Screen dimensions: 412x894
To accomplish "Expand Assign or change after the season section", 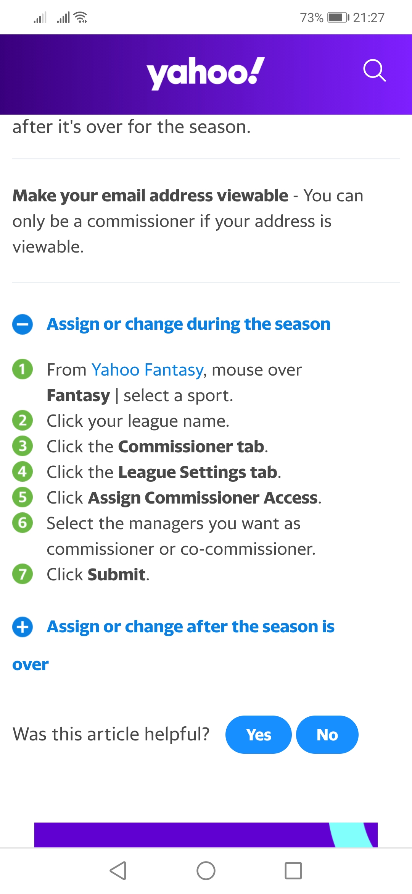I will [x=23, y=627].
